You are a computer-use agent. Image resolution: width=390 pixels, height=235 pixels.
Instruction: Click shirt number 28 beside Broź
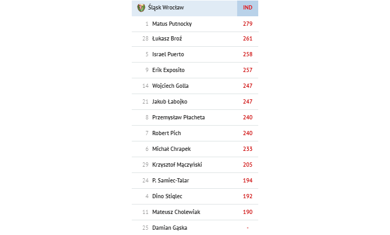coord(145,39)
